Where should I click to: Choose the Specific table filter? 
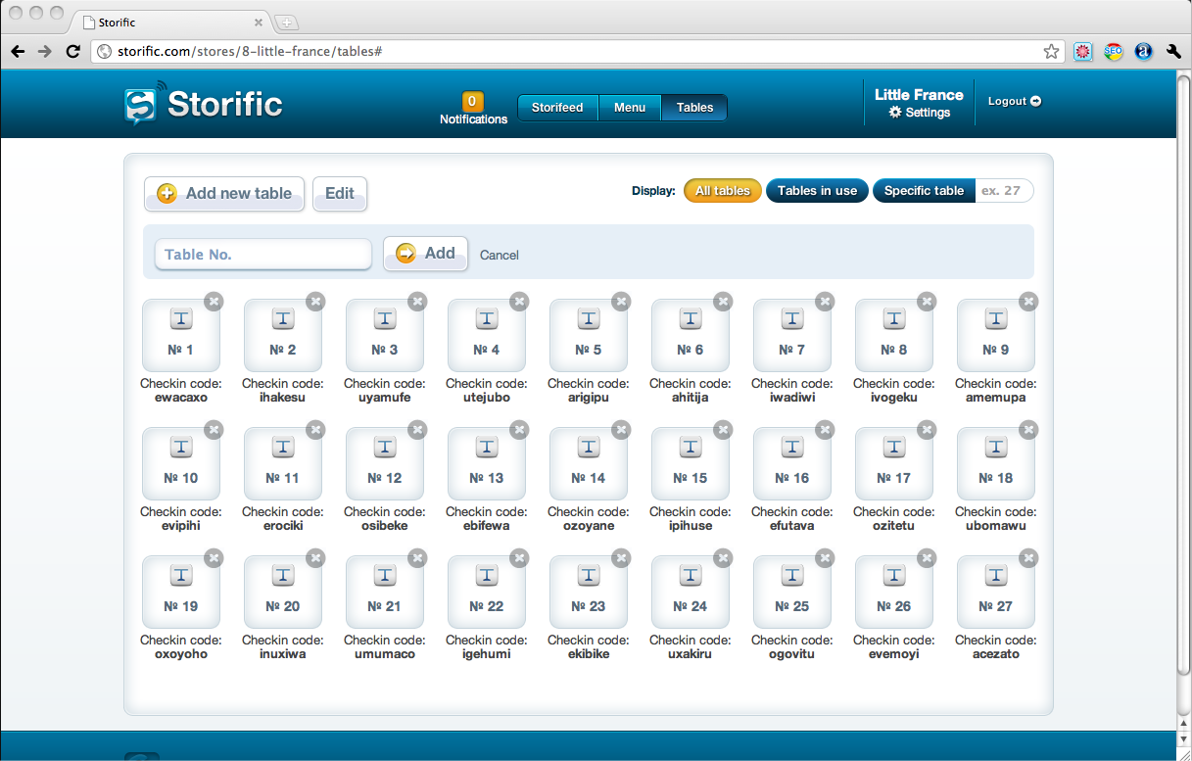coord(924,191)
